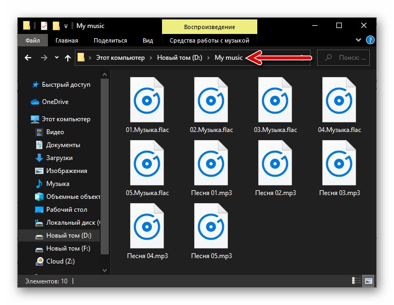This screenshot has width=394, height=305.
Task: Click the search box Поиск
Action: 343,58
